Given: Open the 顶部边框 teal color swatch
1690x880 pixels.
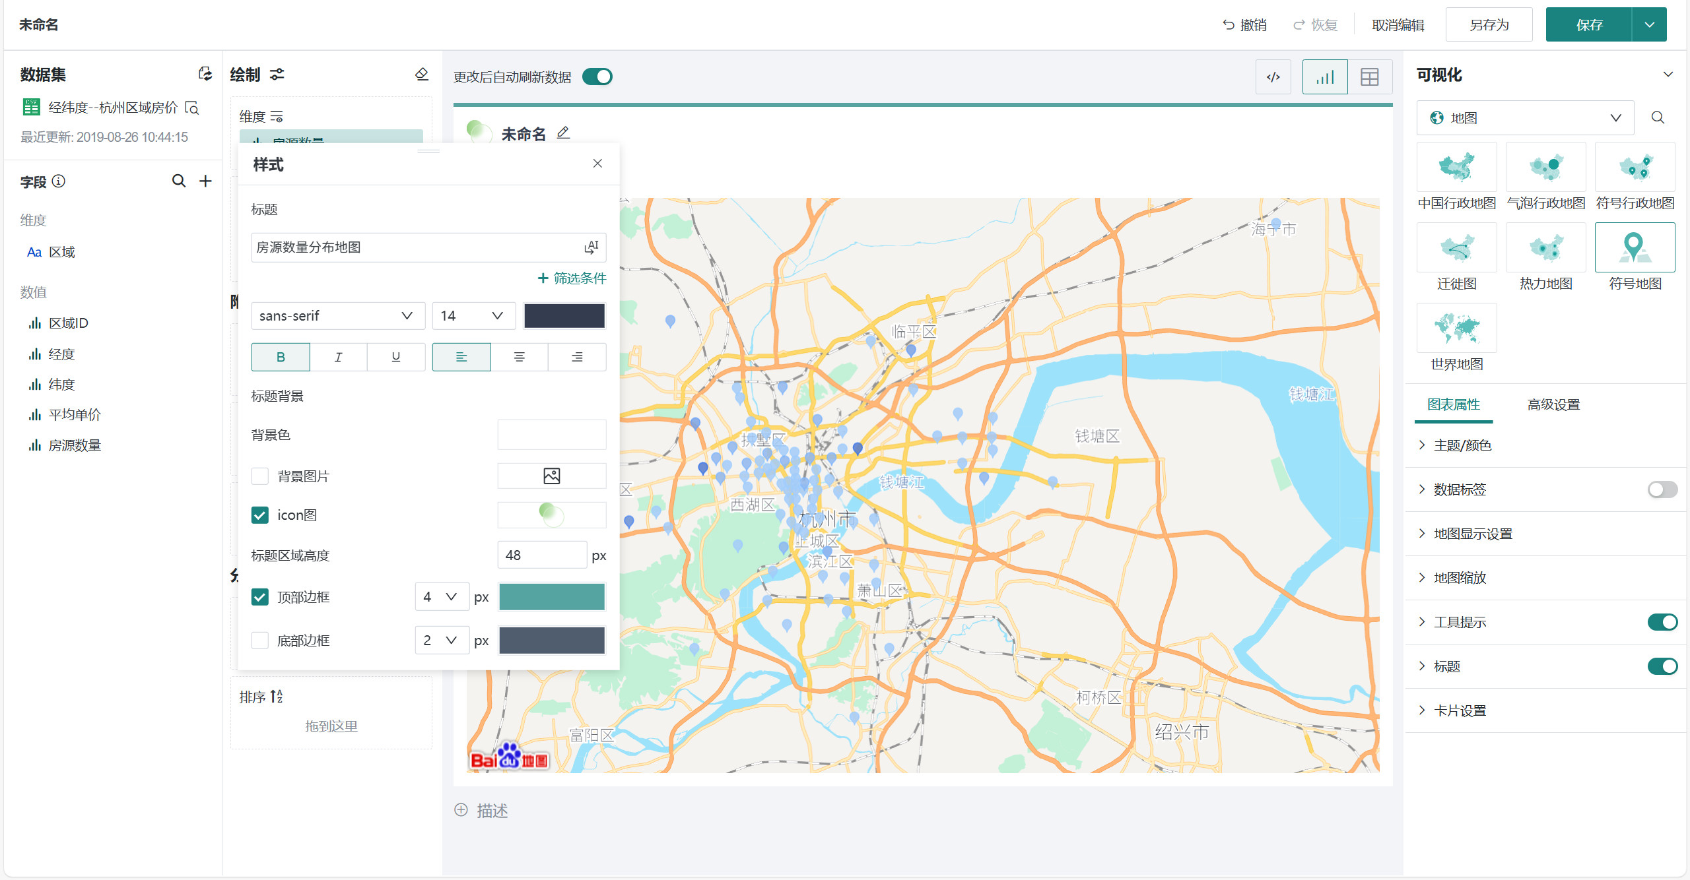Looking at the screenshot, I should pos(552,597).
